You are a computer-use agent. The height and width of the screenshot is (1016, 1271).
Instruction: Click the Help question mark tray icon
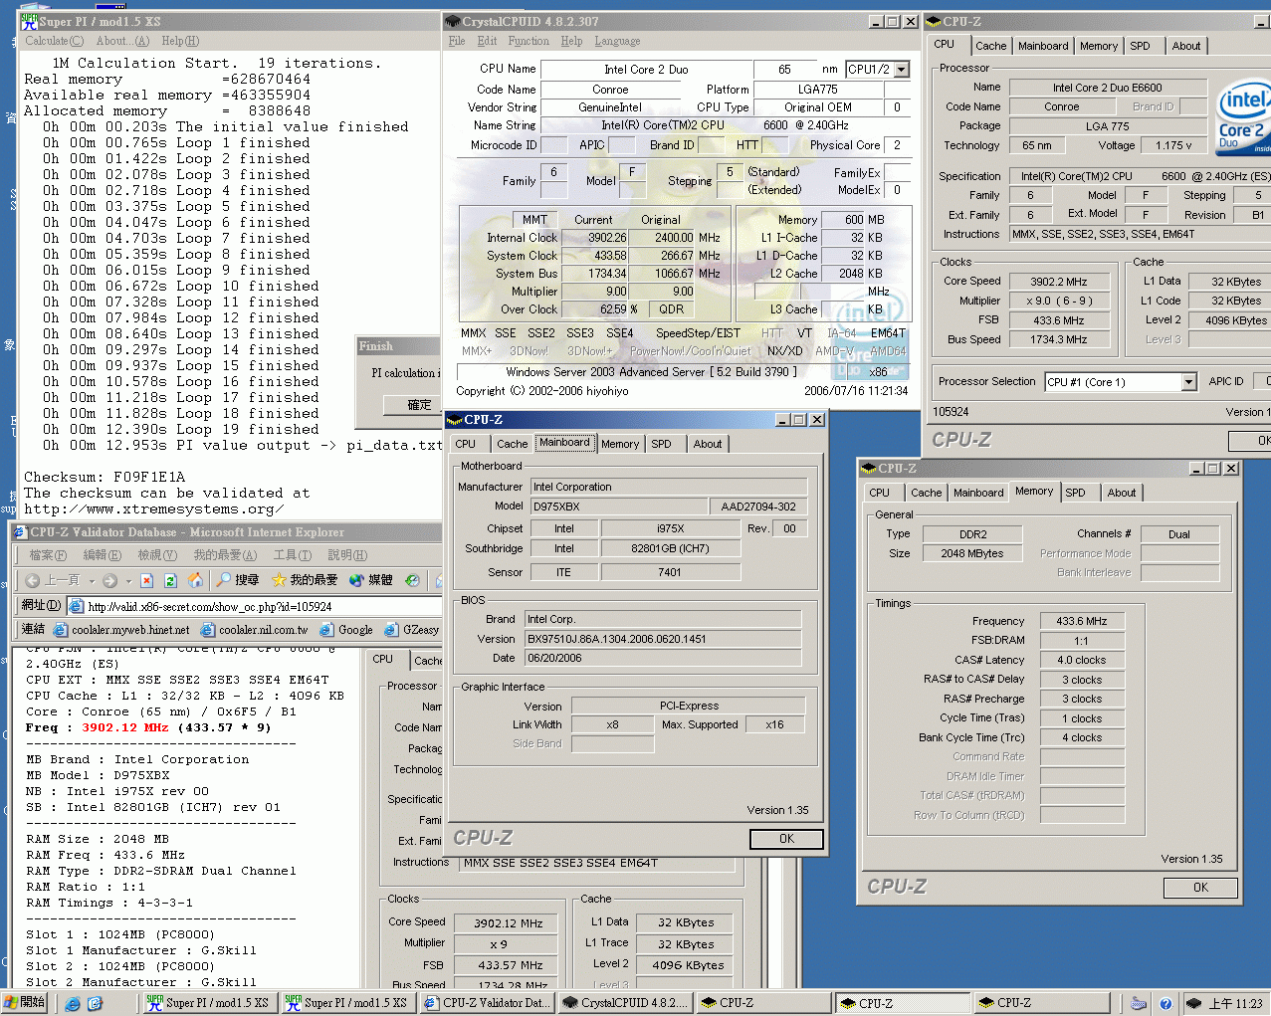1165,1003
